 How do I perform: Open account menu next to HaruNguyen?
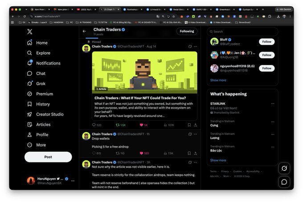73,181
